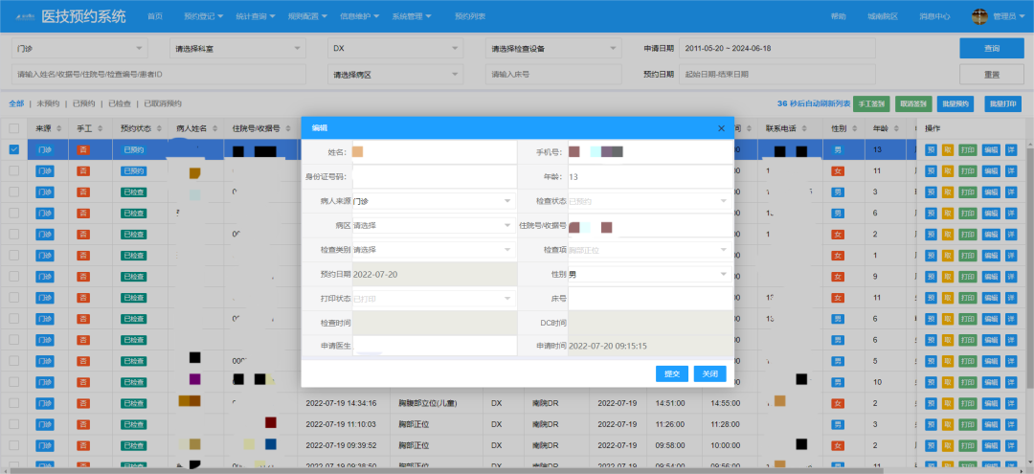Switch to 已检查 status tab
The image size is (1034, 474).
pyautogui.click(x=120, y=103)
